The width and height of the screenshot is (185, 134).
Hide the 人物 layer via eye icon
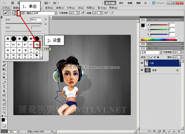point(142,63)
